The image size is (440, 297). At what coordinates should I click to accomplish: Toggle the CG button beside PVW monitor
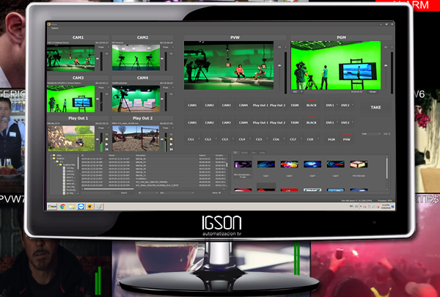click(x=279, y=47)
